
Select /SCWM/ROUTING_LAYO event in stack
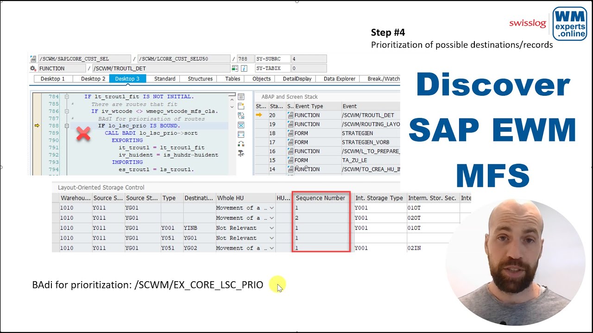(371, 124)
